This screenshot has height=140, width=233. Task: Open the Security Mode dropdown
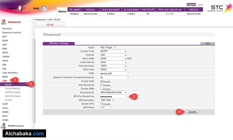(x=113, y=92)
